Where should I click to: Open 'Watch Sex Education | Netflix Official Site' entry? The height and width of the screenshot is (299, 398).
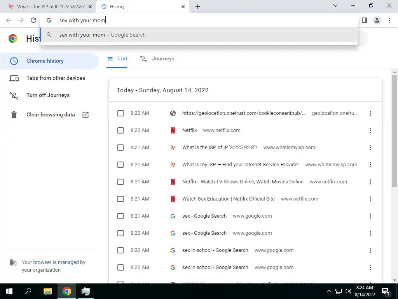[x=228, y=199]
